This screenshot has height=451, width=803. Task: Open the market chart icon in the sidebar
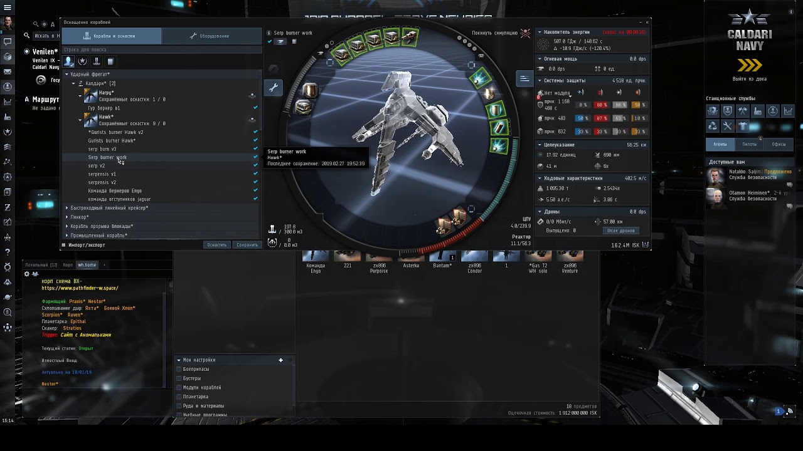tap(8, 102)
